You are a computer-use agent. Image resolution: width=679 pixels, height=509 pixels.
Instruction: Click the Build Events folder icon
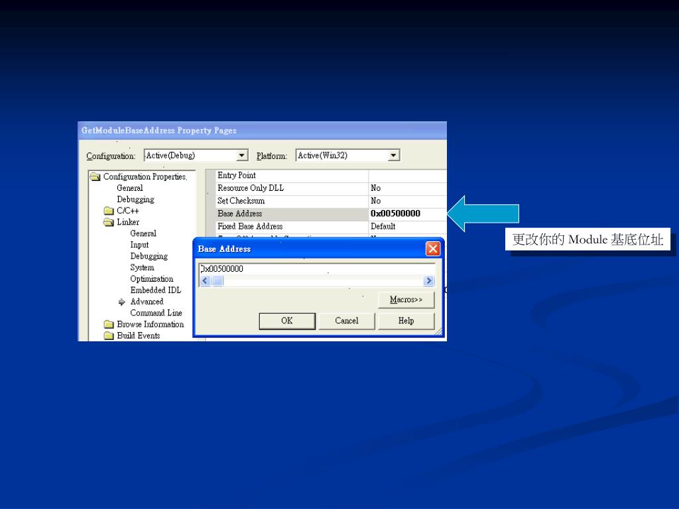pyautogui.click(x=109, y=335)
